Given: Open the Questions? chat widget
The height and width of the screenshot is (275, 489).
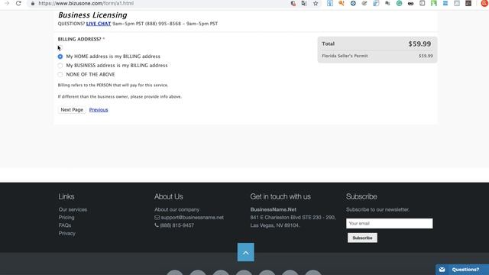Looking at the screenshot, I should 462,270.
